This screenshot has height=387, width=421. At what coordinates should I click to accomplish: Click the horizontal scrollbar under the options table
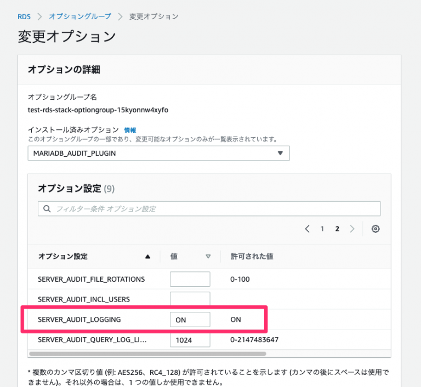coord(164,354)
